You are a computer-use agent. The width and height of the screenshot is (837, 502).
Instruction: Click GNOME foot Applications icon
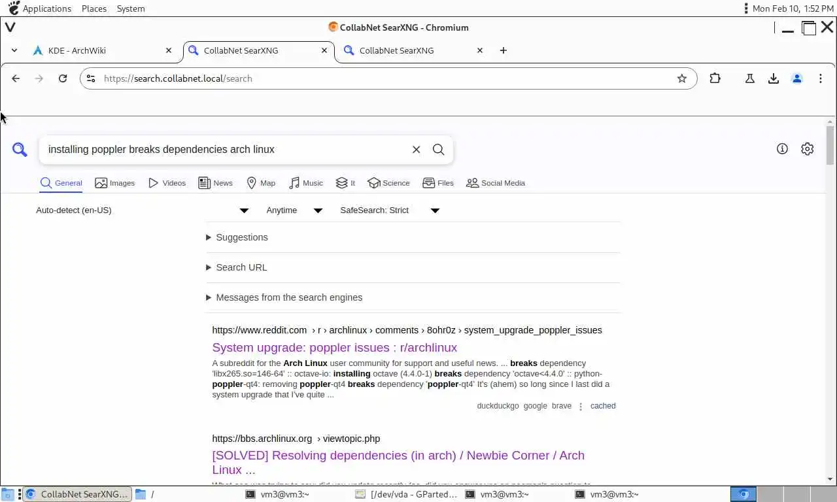click(13, 8)
